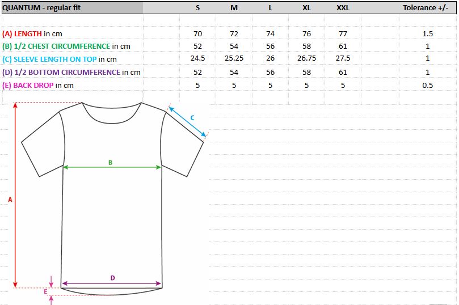The width and height of the screenshot is (459, 305).
Task: Click the blue C sleeve arrow on diagram
Action: pyautogui.click(x=187, y=121)
